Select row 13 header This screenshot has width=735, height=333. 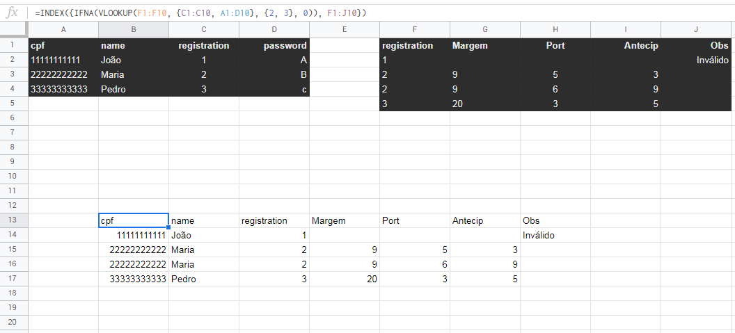coord(14,220)
